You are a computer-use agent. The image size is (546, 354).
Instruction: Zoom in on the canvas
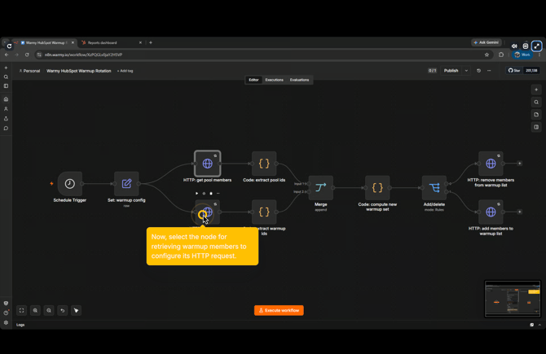(35, 311)
